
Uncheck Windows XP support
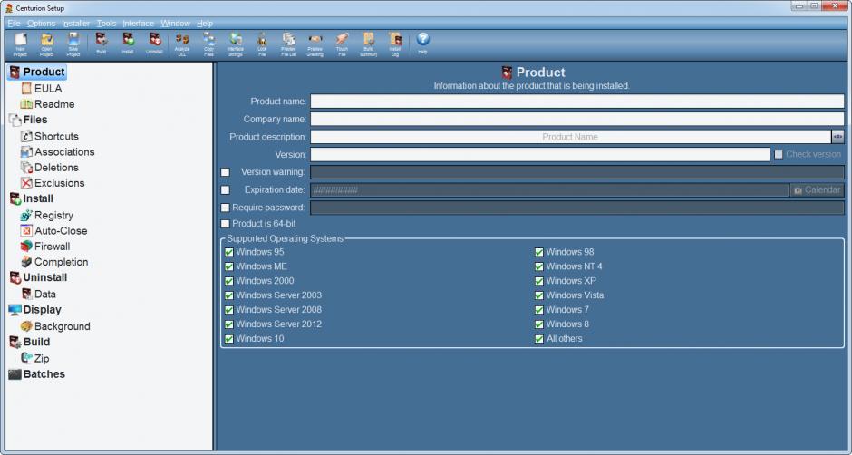click(539, 281)
